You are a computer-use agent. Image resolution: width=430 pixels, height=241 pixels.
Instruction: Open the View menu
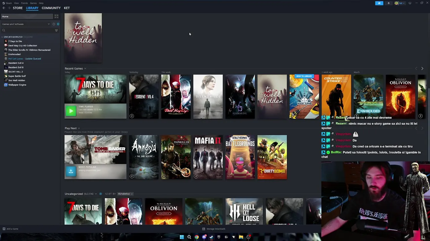16,3
